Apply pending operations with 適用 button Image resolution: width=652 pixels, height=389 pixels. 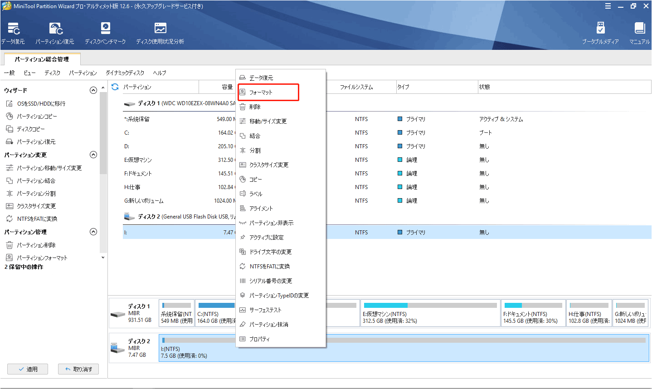(27, 369)
